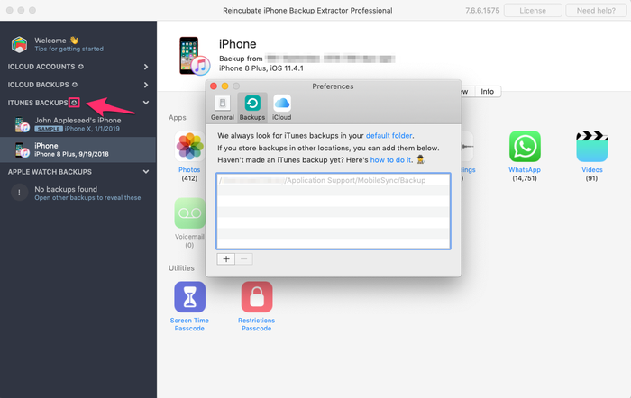Image resolution: width=631 pixels, height=398 pixels.
Task: Add iTunes backup via plus icon
Action: point(74,103)
